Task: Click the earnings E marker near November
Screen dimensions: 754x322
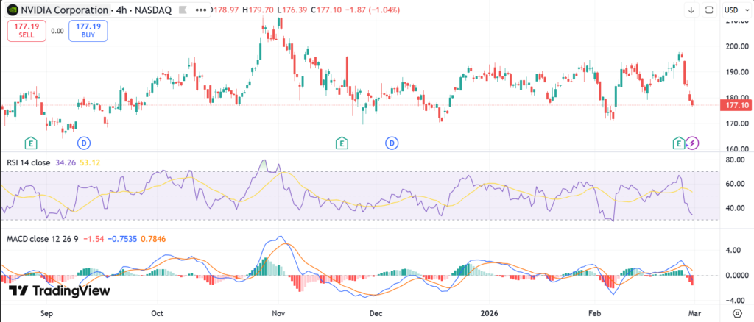Action: tap(341, 142)
